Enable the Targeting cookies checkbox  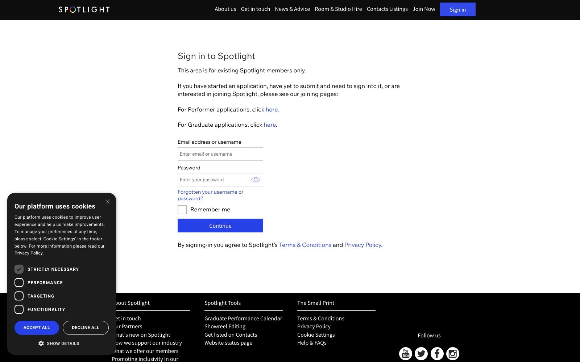(x=19, y=296)
